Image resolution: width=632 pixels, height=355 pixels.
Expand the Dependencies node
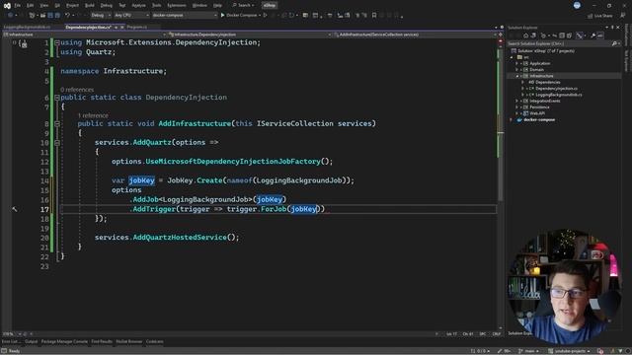(522, 82)
